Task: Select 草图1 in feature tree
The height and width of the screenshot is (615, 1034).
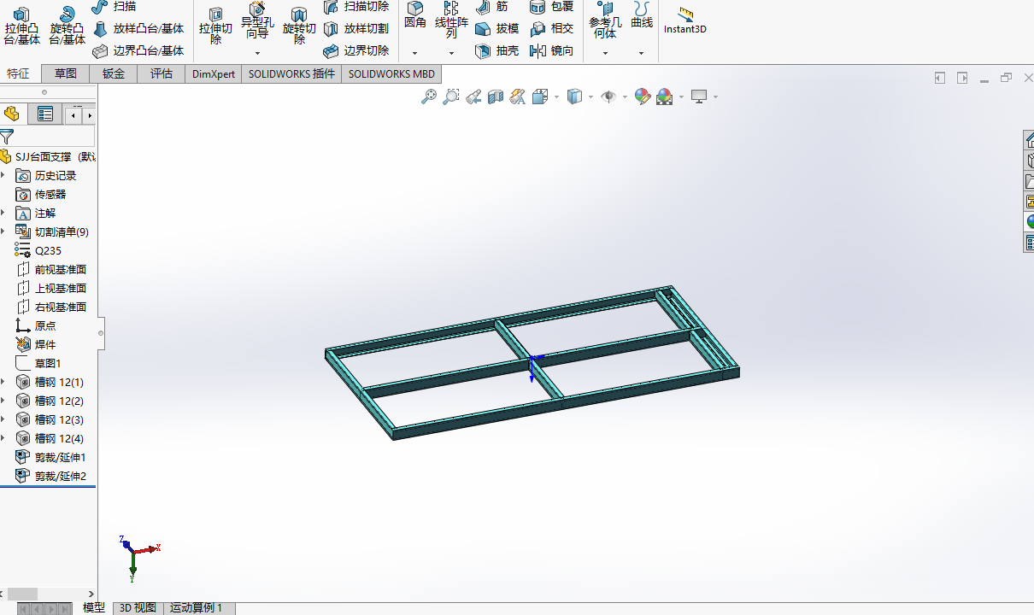Action: tap(48, 363)
